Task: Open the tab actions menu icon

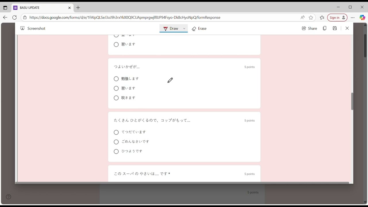Action: tap(5, 8)
